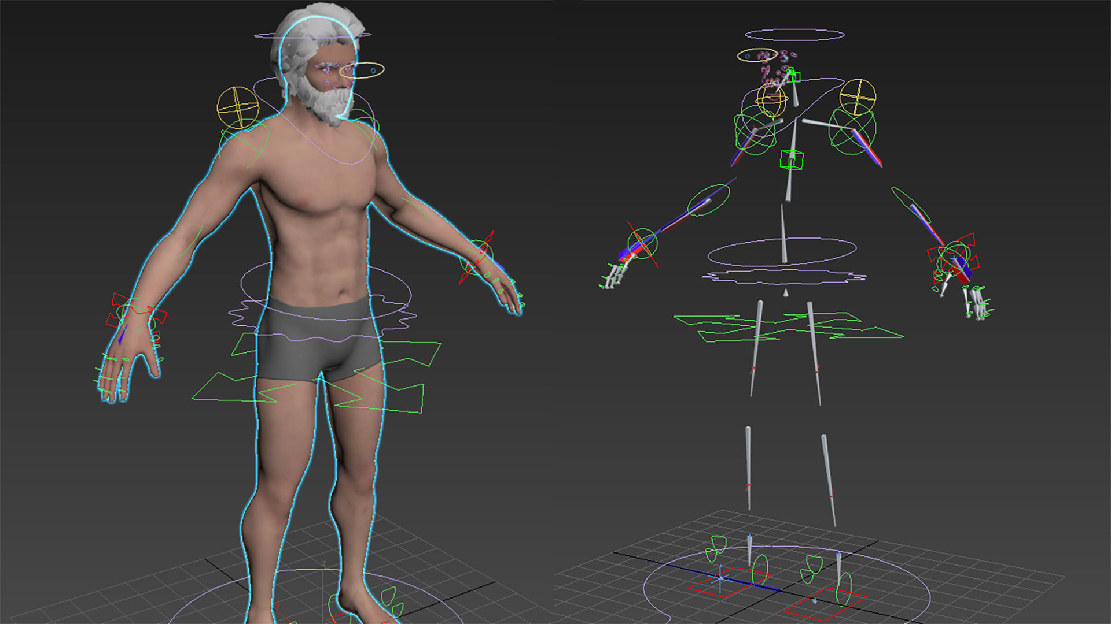The height and width of the screenshot is (624, 1111).
Task: Select the purple smooth ellipse at the skeleton's waist
Action: [x=782, y=252]
